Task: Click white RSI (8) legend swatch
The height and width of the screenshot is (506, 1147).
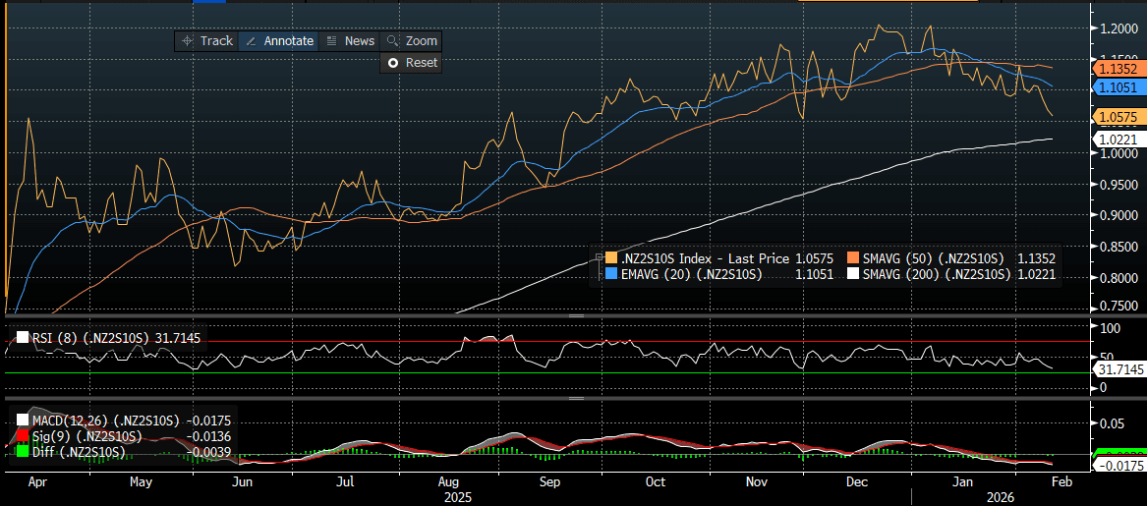Action: 23,339
